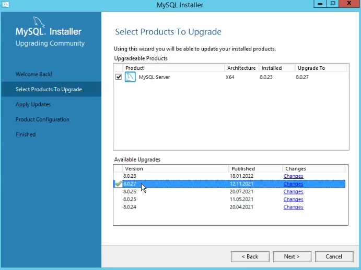Image resolution: width=361 pixels, height=270 pixels.
Task: Click the installed version 8.0.23 cell
Action: pos(266,77)
